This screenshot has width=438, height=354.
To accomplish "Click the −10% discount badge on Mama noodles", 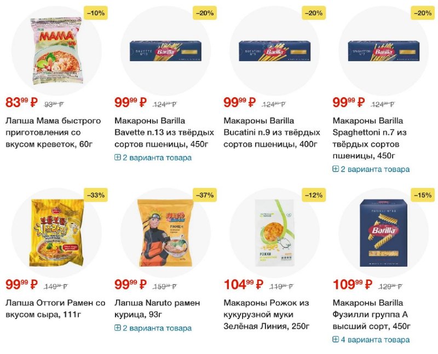I will [95, 13].
